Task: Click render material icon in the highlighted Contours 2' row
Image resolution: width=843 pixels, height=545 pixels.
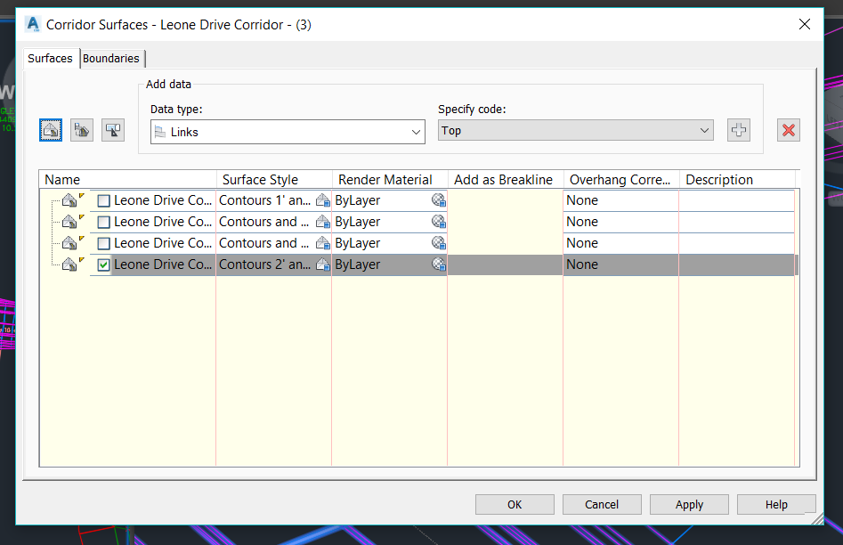Action: pyautogui.click(x=439, y=264)
